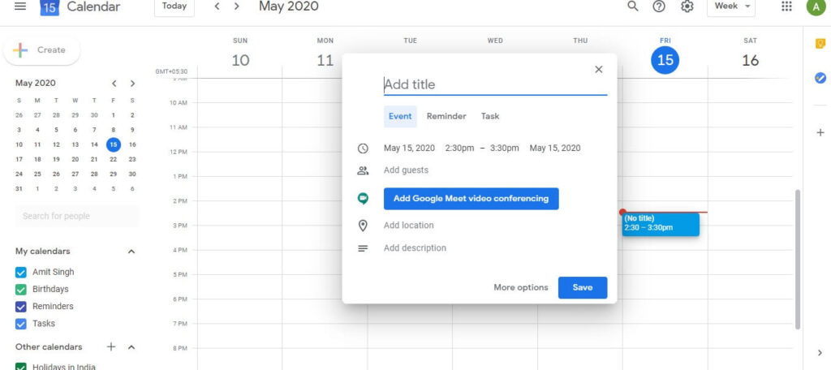The width and height of the screenshot is (831, 370).
Task: Select Friday 15 in the week header
Action: [x=665, y=60]
